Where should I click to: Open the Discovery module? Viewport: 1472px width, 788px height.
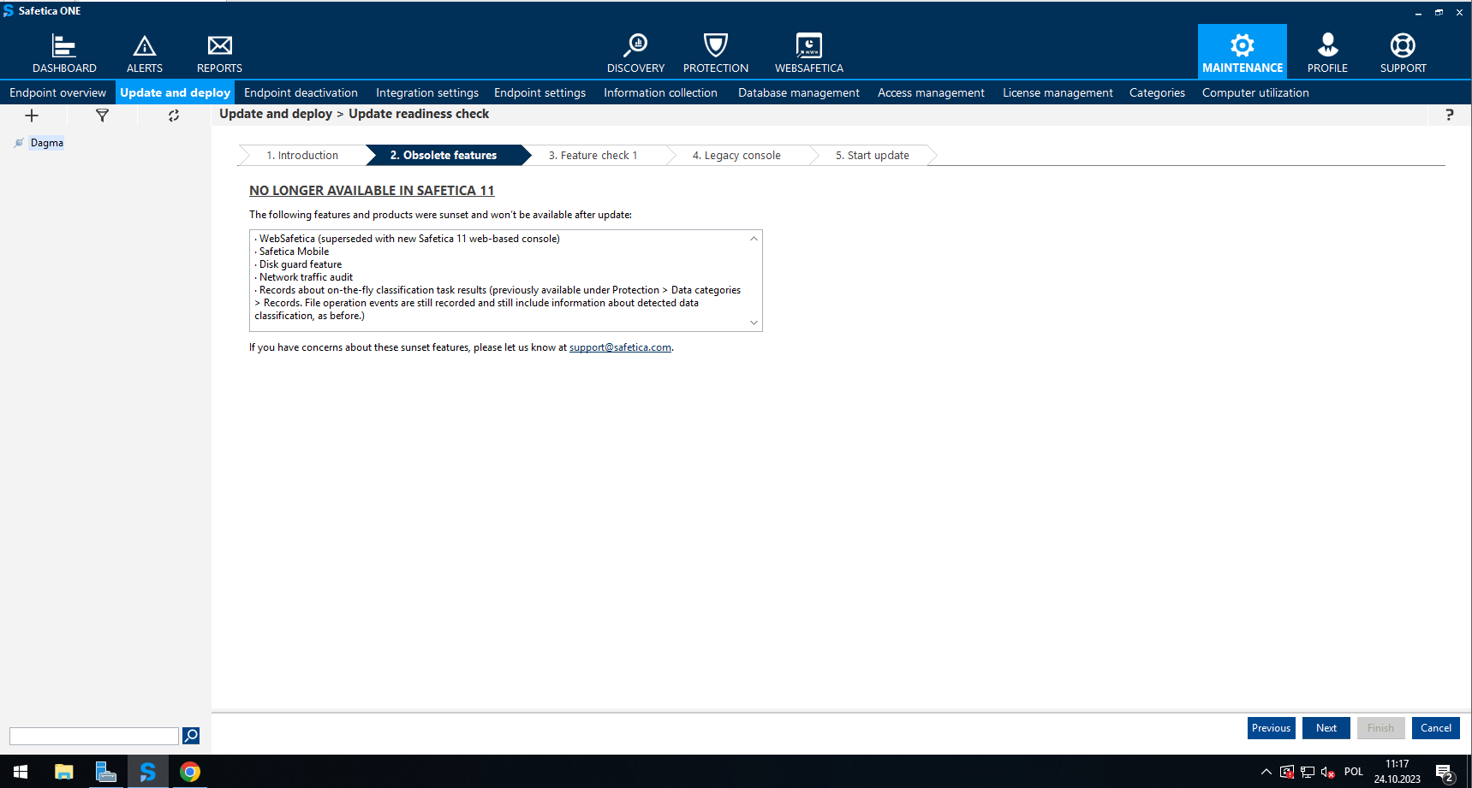[635, 53]
